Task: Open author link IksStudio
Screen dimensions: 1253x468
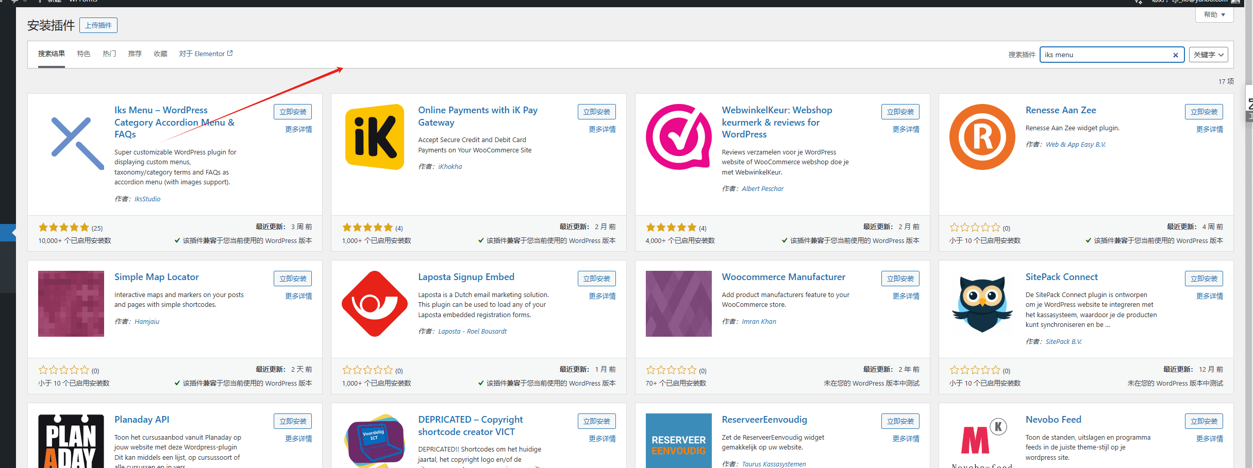Action: click(147, 199)
